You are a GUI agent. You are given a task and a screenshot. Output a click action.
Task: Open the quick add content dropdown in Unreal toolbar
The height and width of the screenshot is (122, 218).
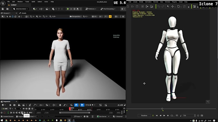(35, 9)
